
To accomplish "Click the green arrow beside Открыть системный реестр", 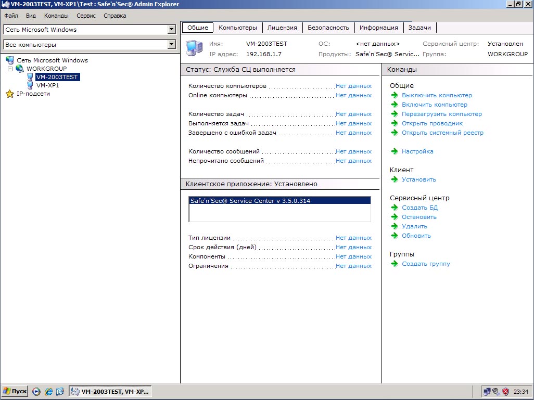I will [x=395, y=133].
